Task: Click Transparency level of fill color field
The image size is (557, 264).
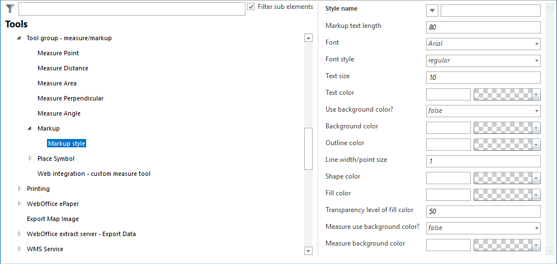Action: (483, 212)
